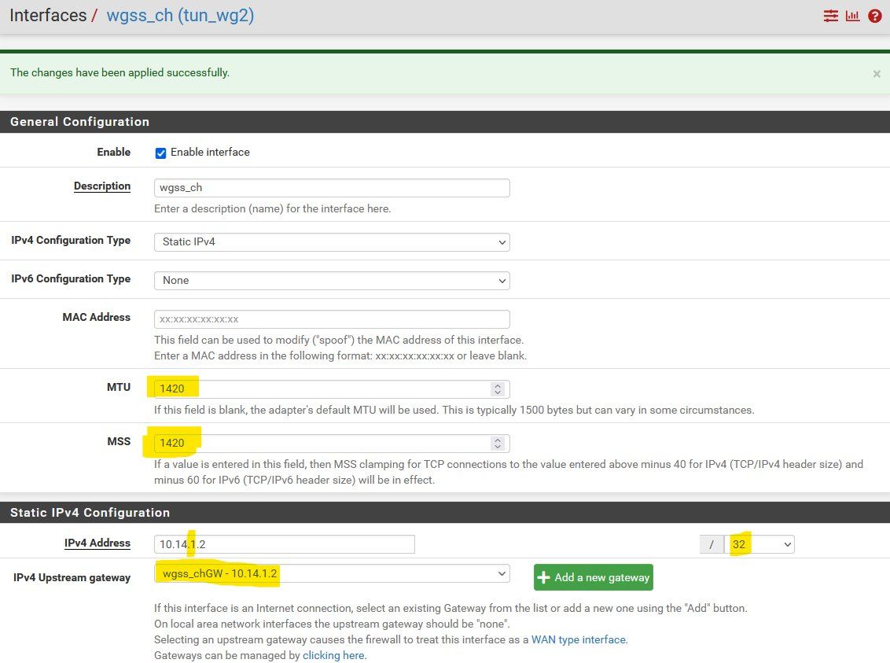Click the slash separator before subnet mask

pyautogui.click(x=712, y=544)
